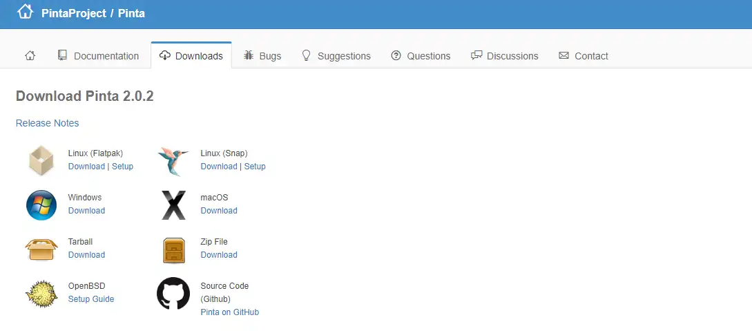Click the Zip File label text

click(x=214, y=241)
